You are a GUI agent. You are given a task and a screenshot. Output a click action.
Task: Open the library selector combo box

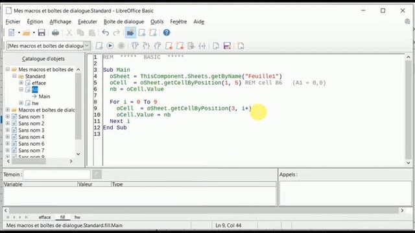[x=49, y=46]
